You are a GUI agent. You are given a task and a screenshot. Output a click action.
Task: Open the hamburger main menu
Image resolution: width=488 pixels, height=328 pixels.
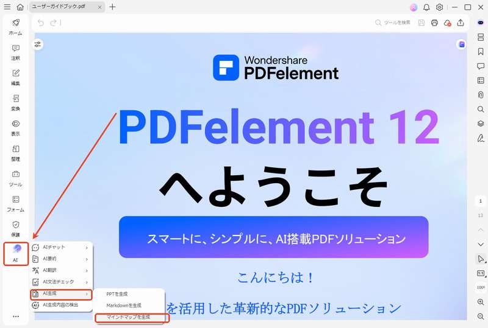[7, 7]
